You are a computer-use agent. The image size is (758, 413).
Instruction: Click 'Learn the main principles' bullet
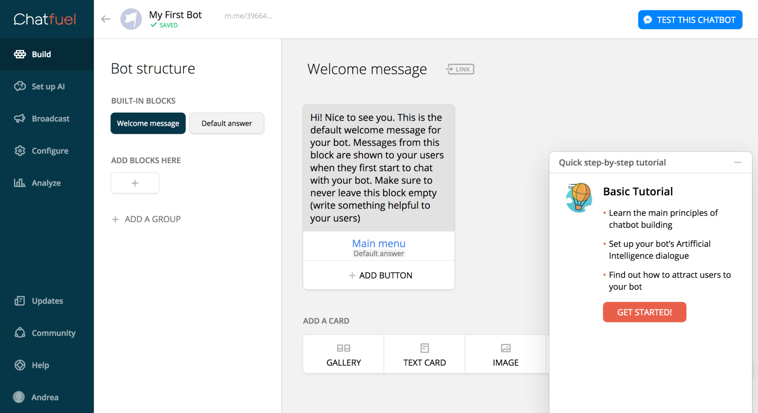pyautogui.click(x=663, y=219)
